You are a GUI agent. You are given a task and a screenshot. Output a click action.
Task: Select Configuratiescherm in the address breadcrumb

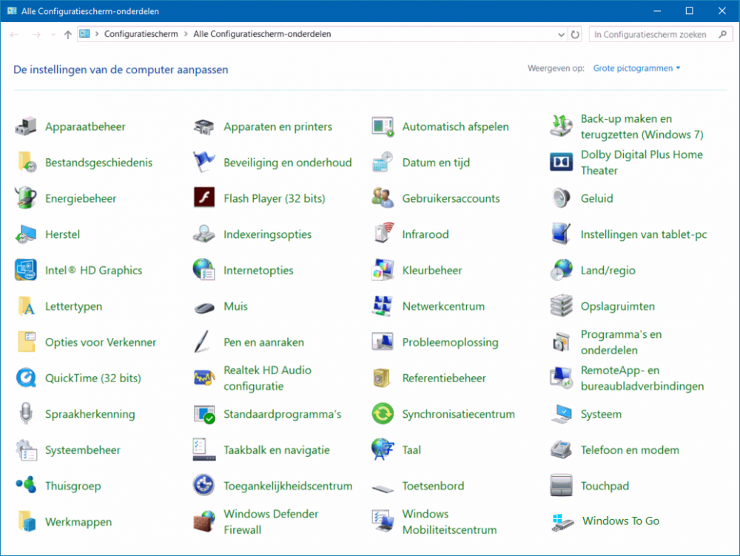(x=141, y=34)
